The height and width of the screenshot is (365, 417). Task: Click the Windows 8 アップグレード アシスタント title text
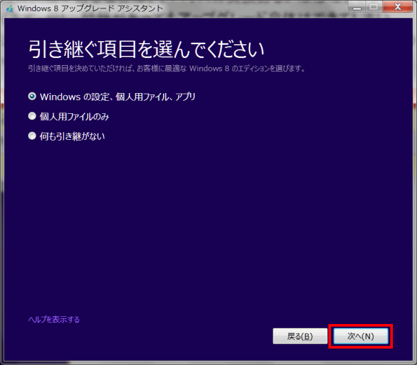(90, 8)
